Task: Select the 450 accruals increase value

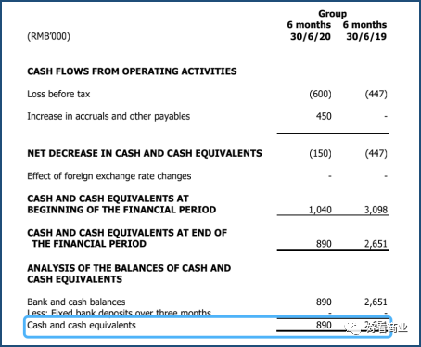Action: click(x=324, y=116)
